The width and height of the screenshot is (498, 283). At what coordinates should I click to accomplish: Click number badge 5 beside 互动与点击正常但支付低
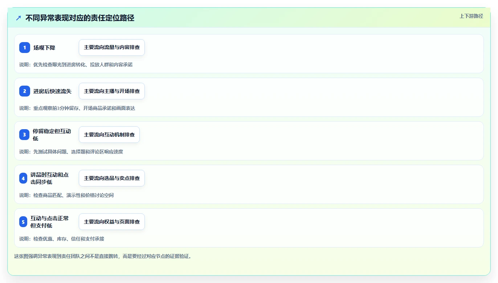click(23, 222)
